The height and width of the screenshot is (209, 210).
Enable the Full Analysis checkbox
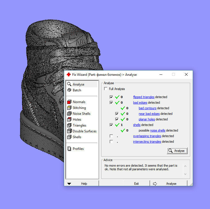point(106,89)
